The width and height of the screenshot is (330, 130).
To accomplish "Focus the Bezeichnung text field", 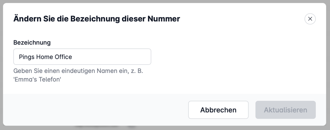I will coord(82,57).
